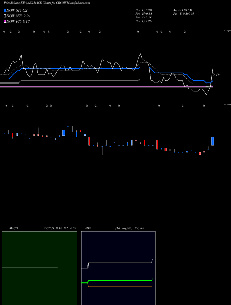231x305 pixels.
Task: Click the 'Pre C: 0.26' close value
Action: click(144, 21)
